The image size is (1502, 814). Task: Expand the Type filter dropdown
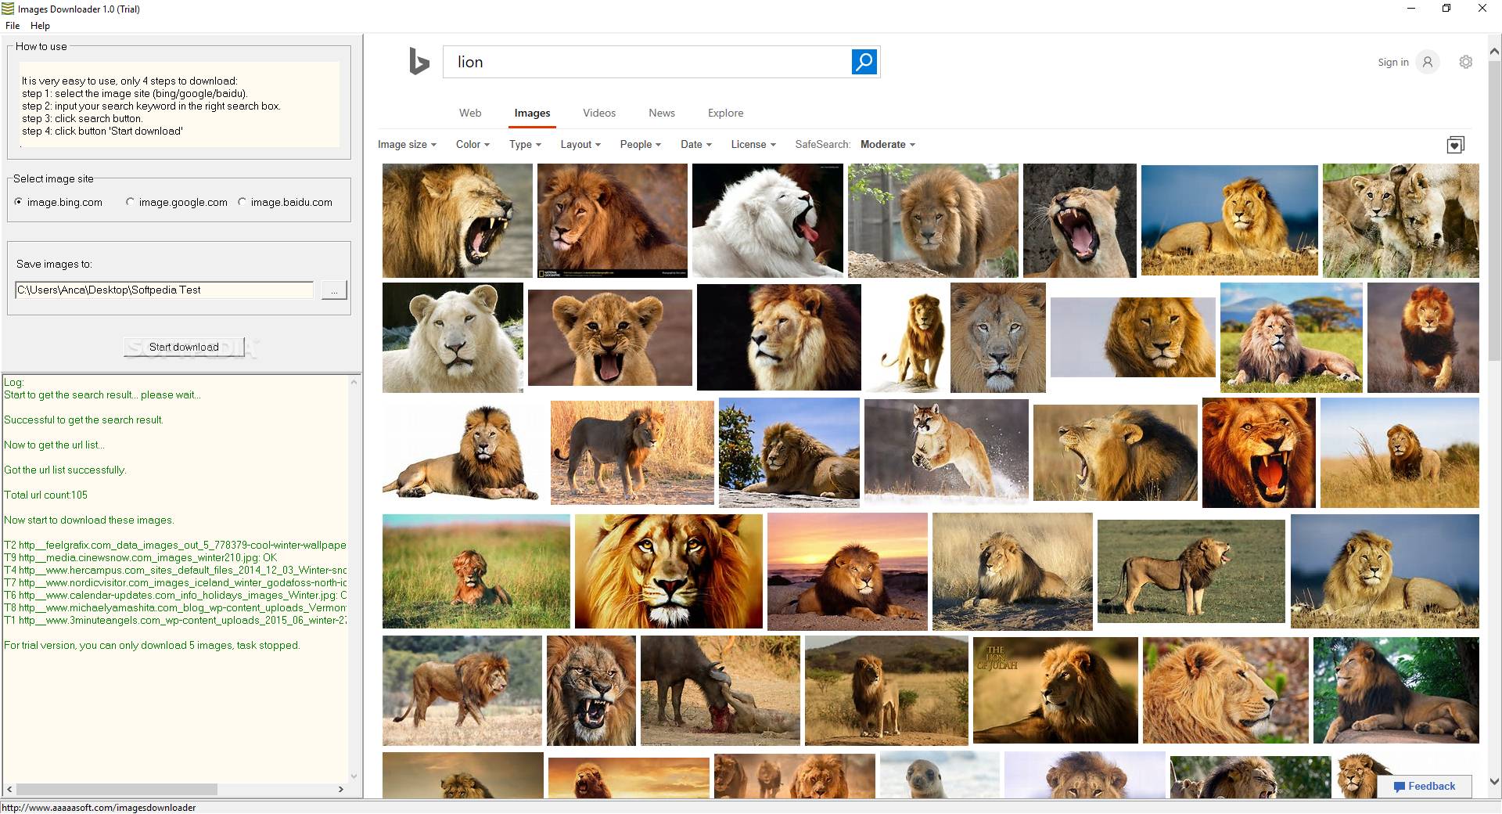[525, 145]
